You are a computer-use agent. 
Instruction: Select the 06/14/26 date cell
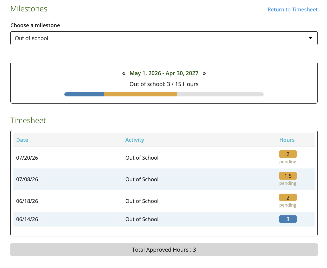(x=27, y=219)
